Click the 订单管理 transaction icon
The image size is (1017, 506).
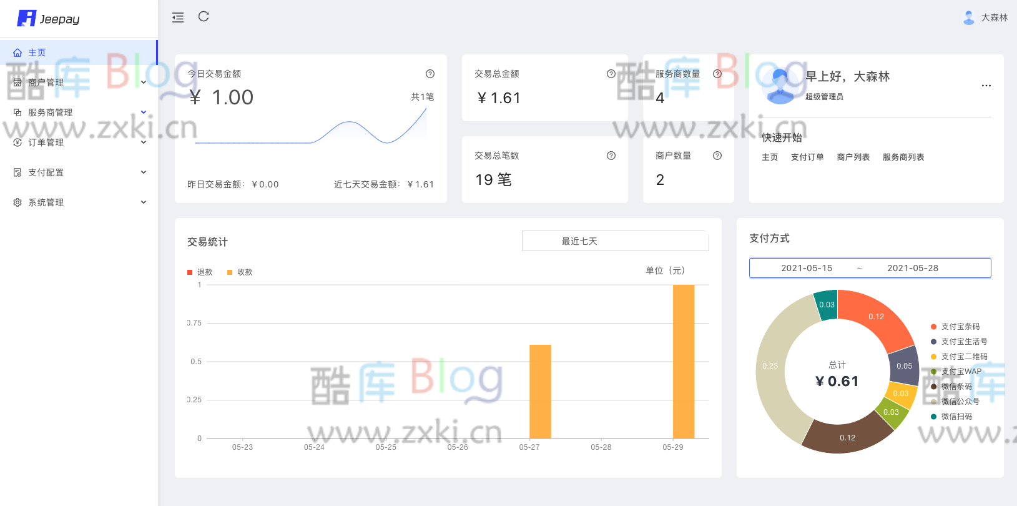pyautogui.click(x=17, y=142)
